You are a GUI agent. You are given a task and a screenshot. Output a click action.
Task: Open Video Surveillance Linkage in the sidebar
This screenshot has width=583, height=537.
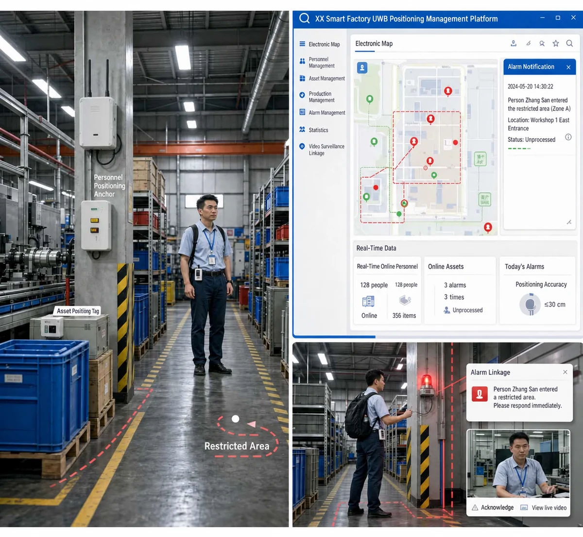pyautogui.click(x=322, y=150)
